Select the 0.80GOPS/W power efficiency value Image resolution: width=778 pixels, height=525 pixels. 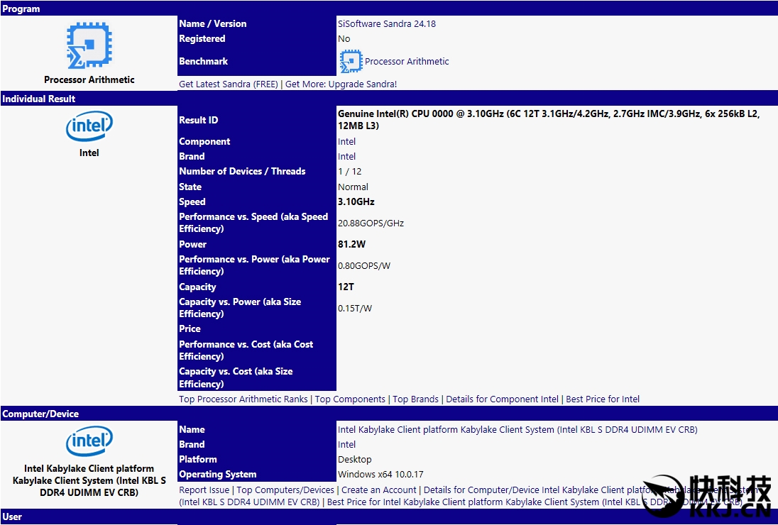[363, 266]
